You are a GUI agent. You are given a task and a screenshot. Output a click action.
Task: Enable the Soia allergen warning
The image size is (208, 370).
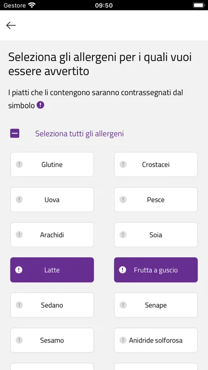(x=156, y=235)
